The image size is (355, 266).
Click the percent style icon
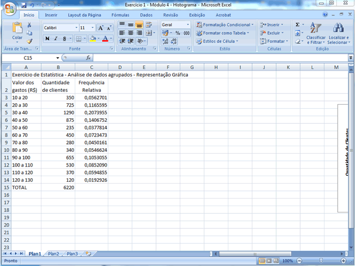coord(177,33)
